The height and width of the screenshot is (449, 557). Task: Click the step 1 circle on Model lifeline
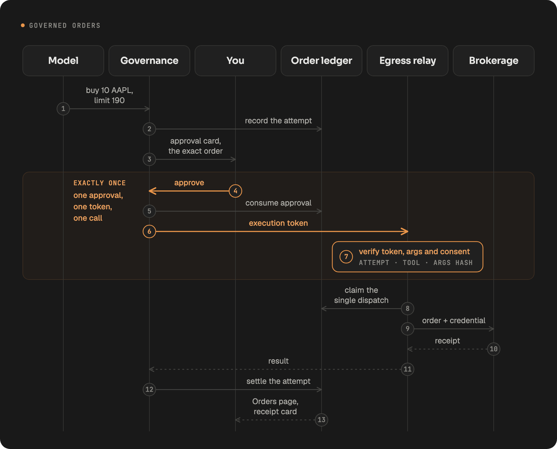click(x=63, y=109)
